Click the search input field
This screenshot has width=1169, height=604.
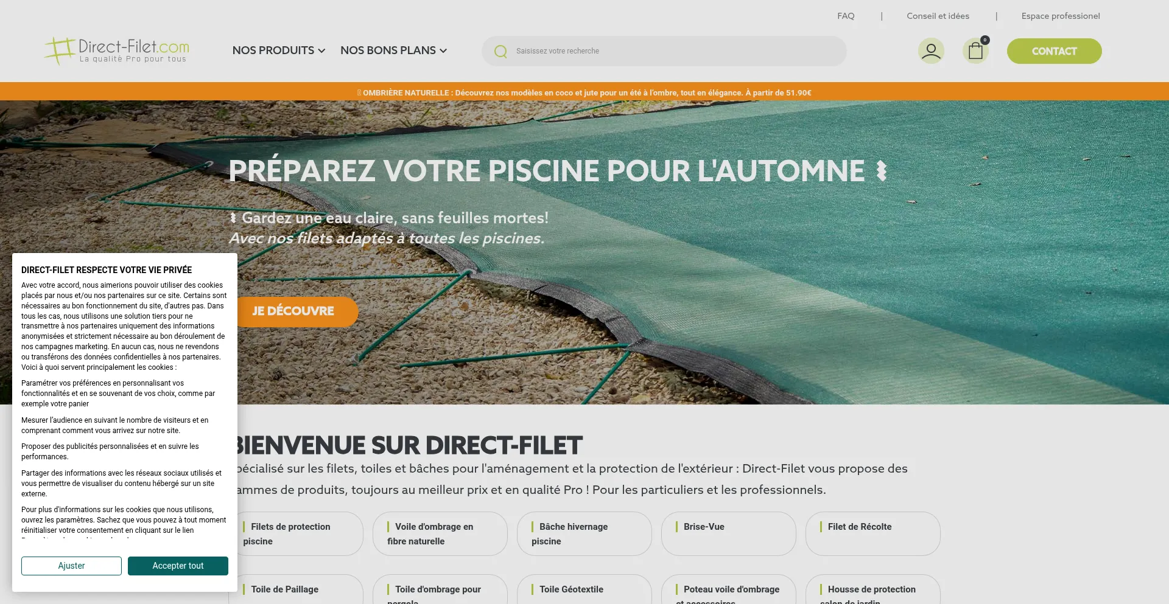670,51
